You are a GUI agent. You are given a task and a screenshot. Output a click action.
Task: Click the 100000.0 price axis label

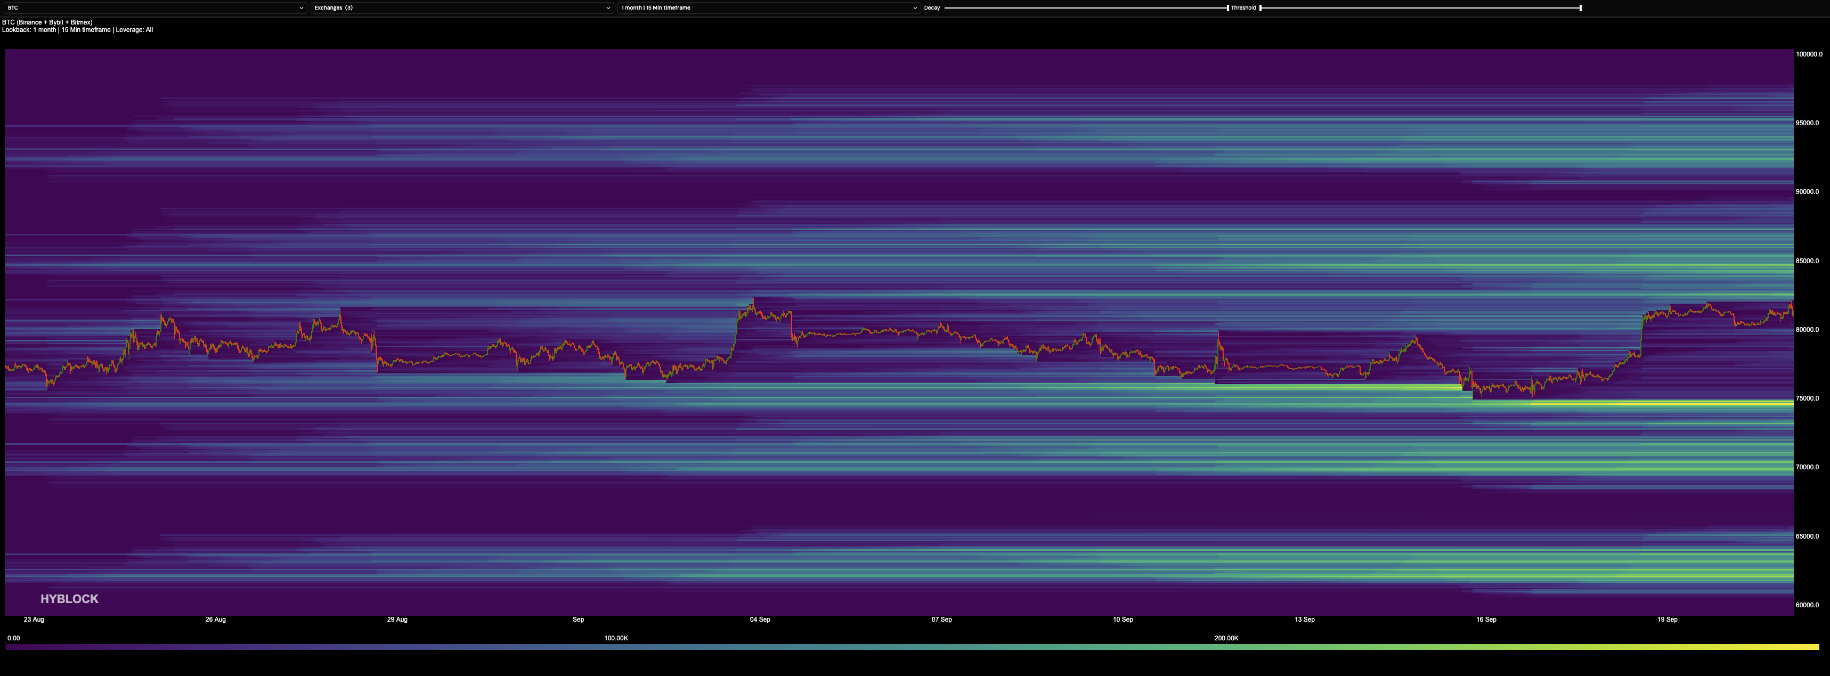pyautogui.click(x=1809, y=54)
